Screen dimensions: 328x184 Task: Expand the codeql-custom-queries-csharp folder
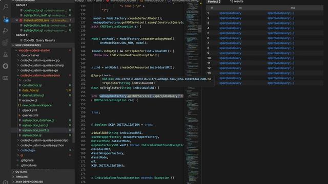tap(42, 65)
